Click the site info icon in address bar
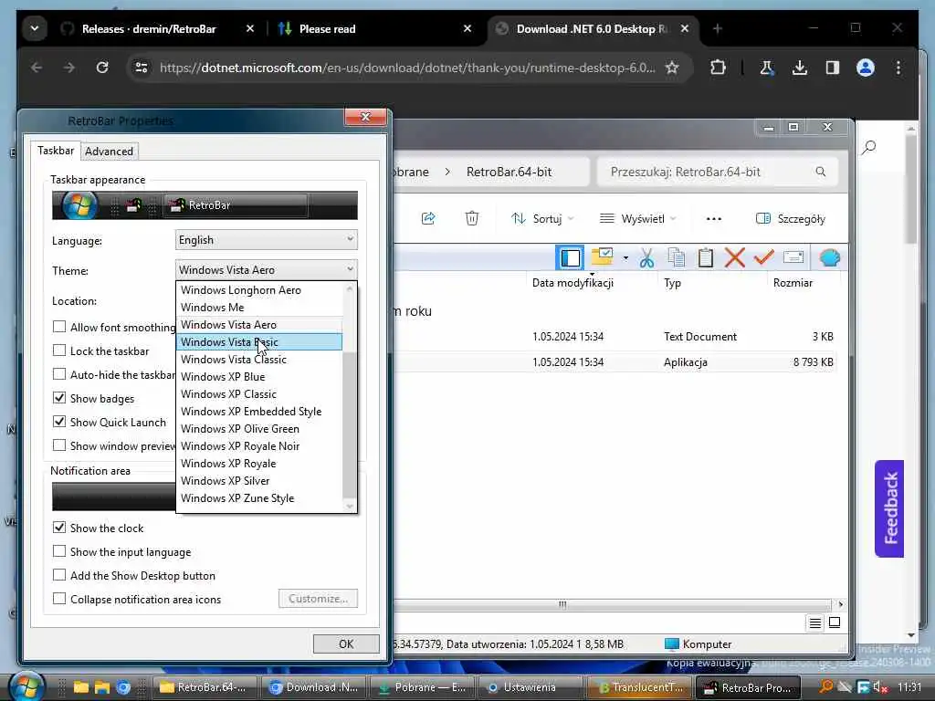 [x=142, y=68]
